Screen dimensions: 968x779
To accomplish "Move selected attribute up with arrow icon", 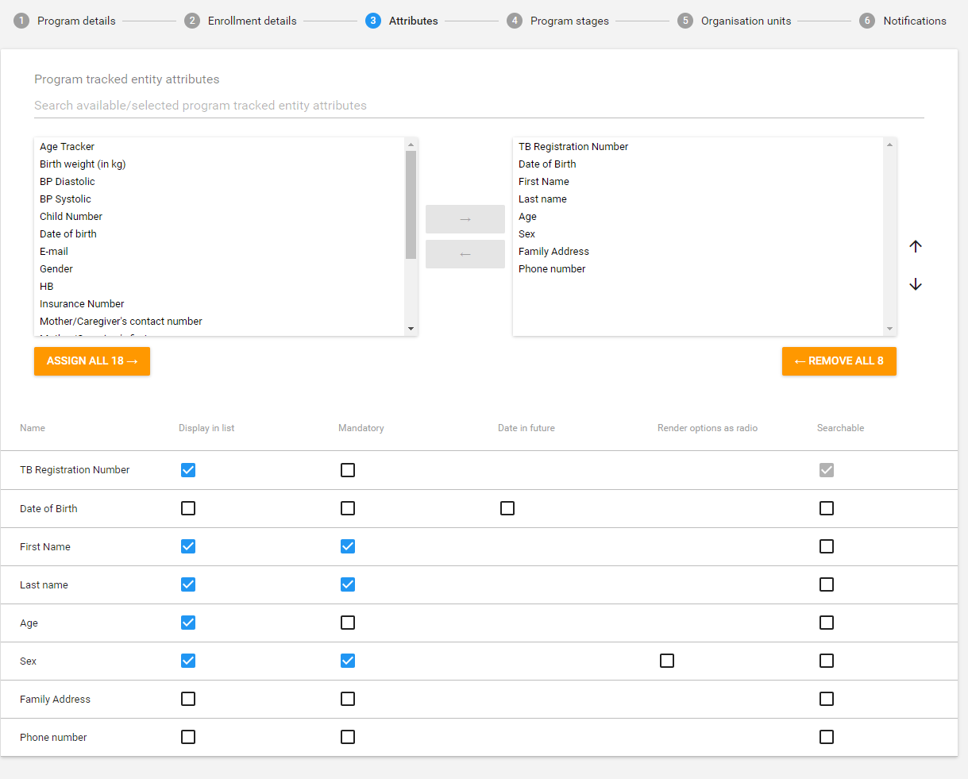I will tap(916, 246).
